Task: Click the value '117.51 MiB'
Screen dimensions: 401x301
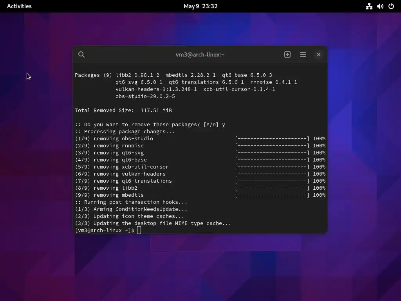Action: point(156,110)
